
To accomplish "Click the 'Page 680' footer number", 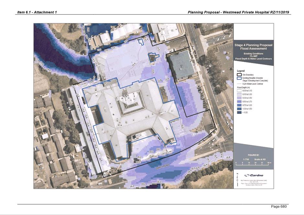I will (279, 207).
